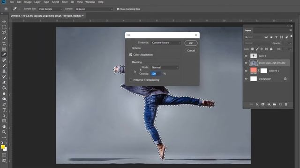Open the layer Opacity slider arrow
Image resolution: width=300 pixels, height=168 pixels.
tap(291, 43)
